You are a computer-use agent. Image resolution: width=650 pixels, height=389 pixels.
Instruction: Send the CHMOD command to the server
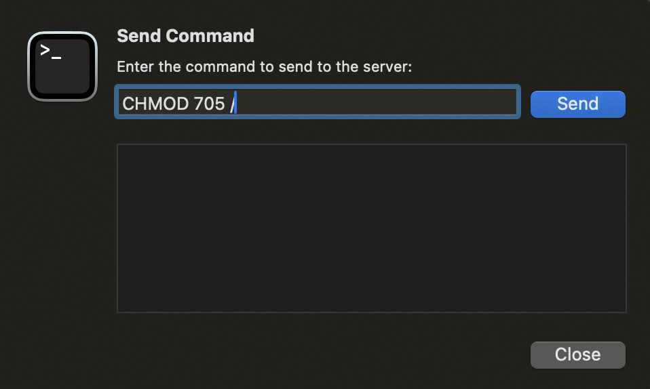(577, 104)
